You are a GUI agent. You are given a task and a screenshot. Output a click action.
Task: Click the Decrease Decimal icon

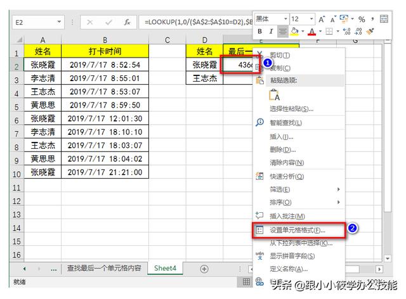(358, 32)
